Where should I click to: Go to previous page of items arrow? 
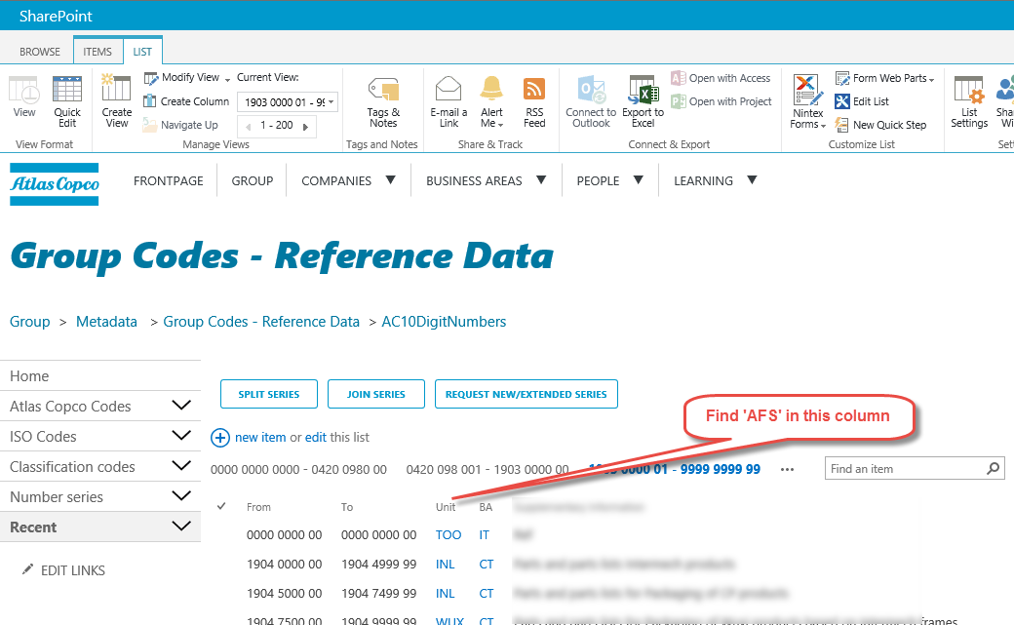[249, 126]
